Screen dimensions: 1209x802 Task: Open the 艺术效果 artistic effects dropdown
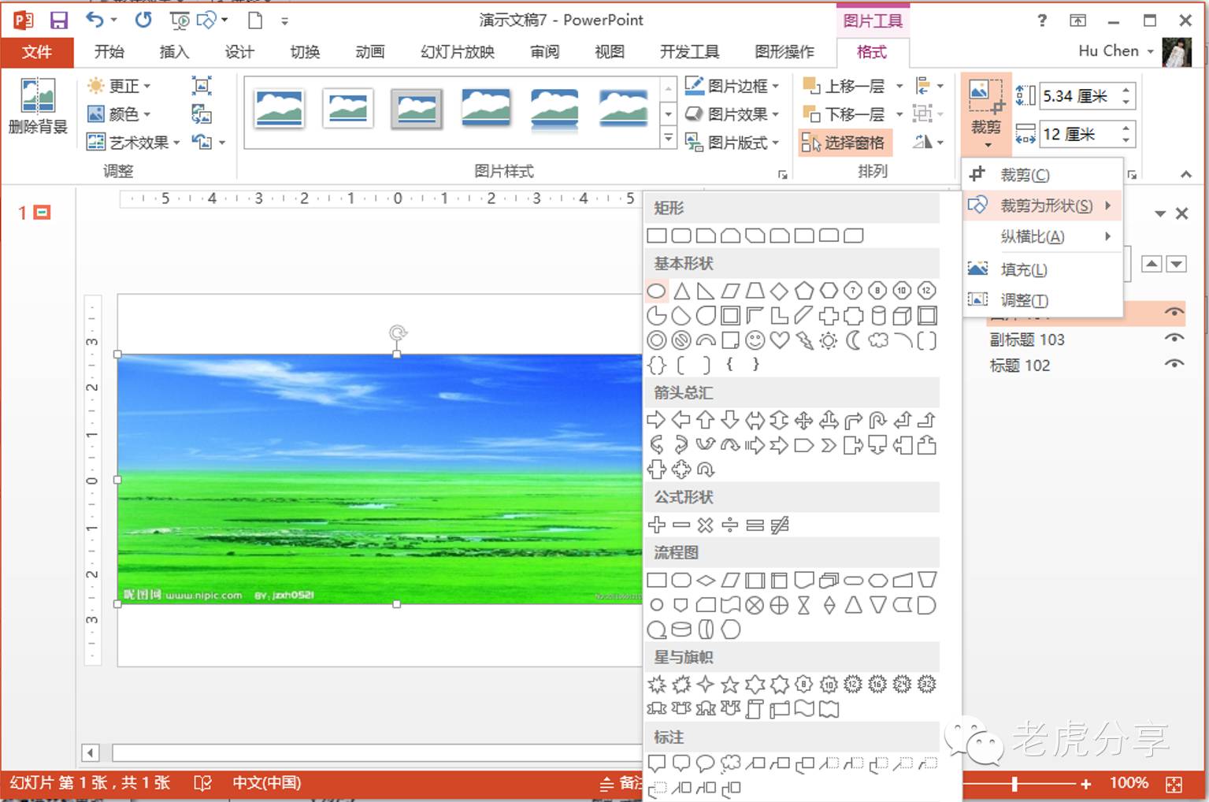tap(133, 143)
